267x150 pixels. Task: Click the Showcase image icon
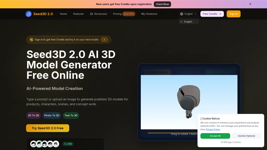92,14
